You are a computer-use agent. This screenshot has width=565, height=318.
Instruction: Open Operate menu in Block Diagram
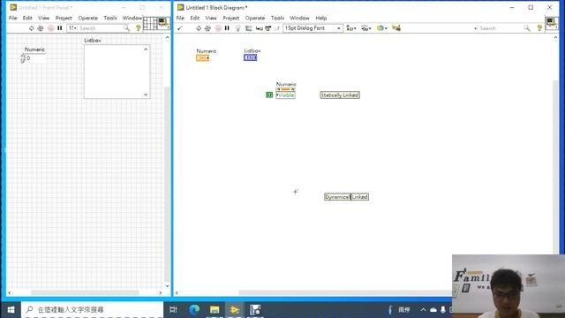(255, 18)
